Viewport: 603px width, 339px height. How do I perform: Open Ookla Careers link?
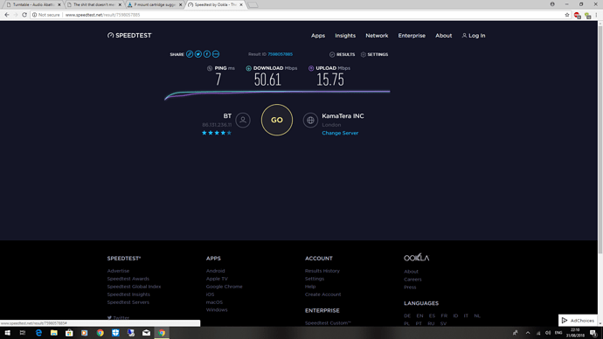412,280
